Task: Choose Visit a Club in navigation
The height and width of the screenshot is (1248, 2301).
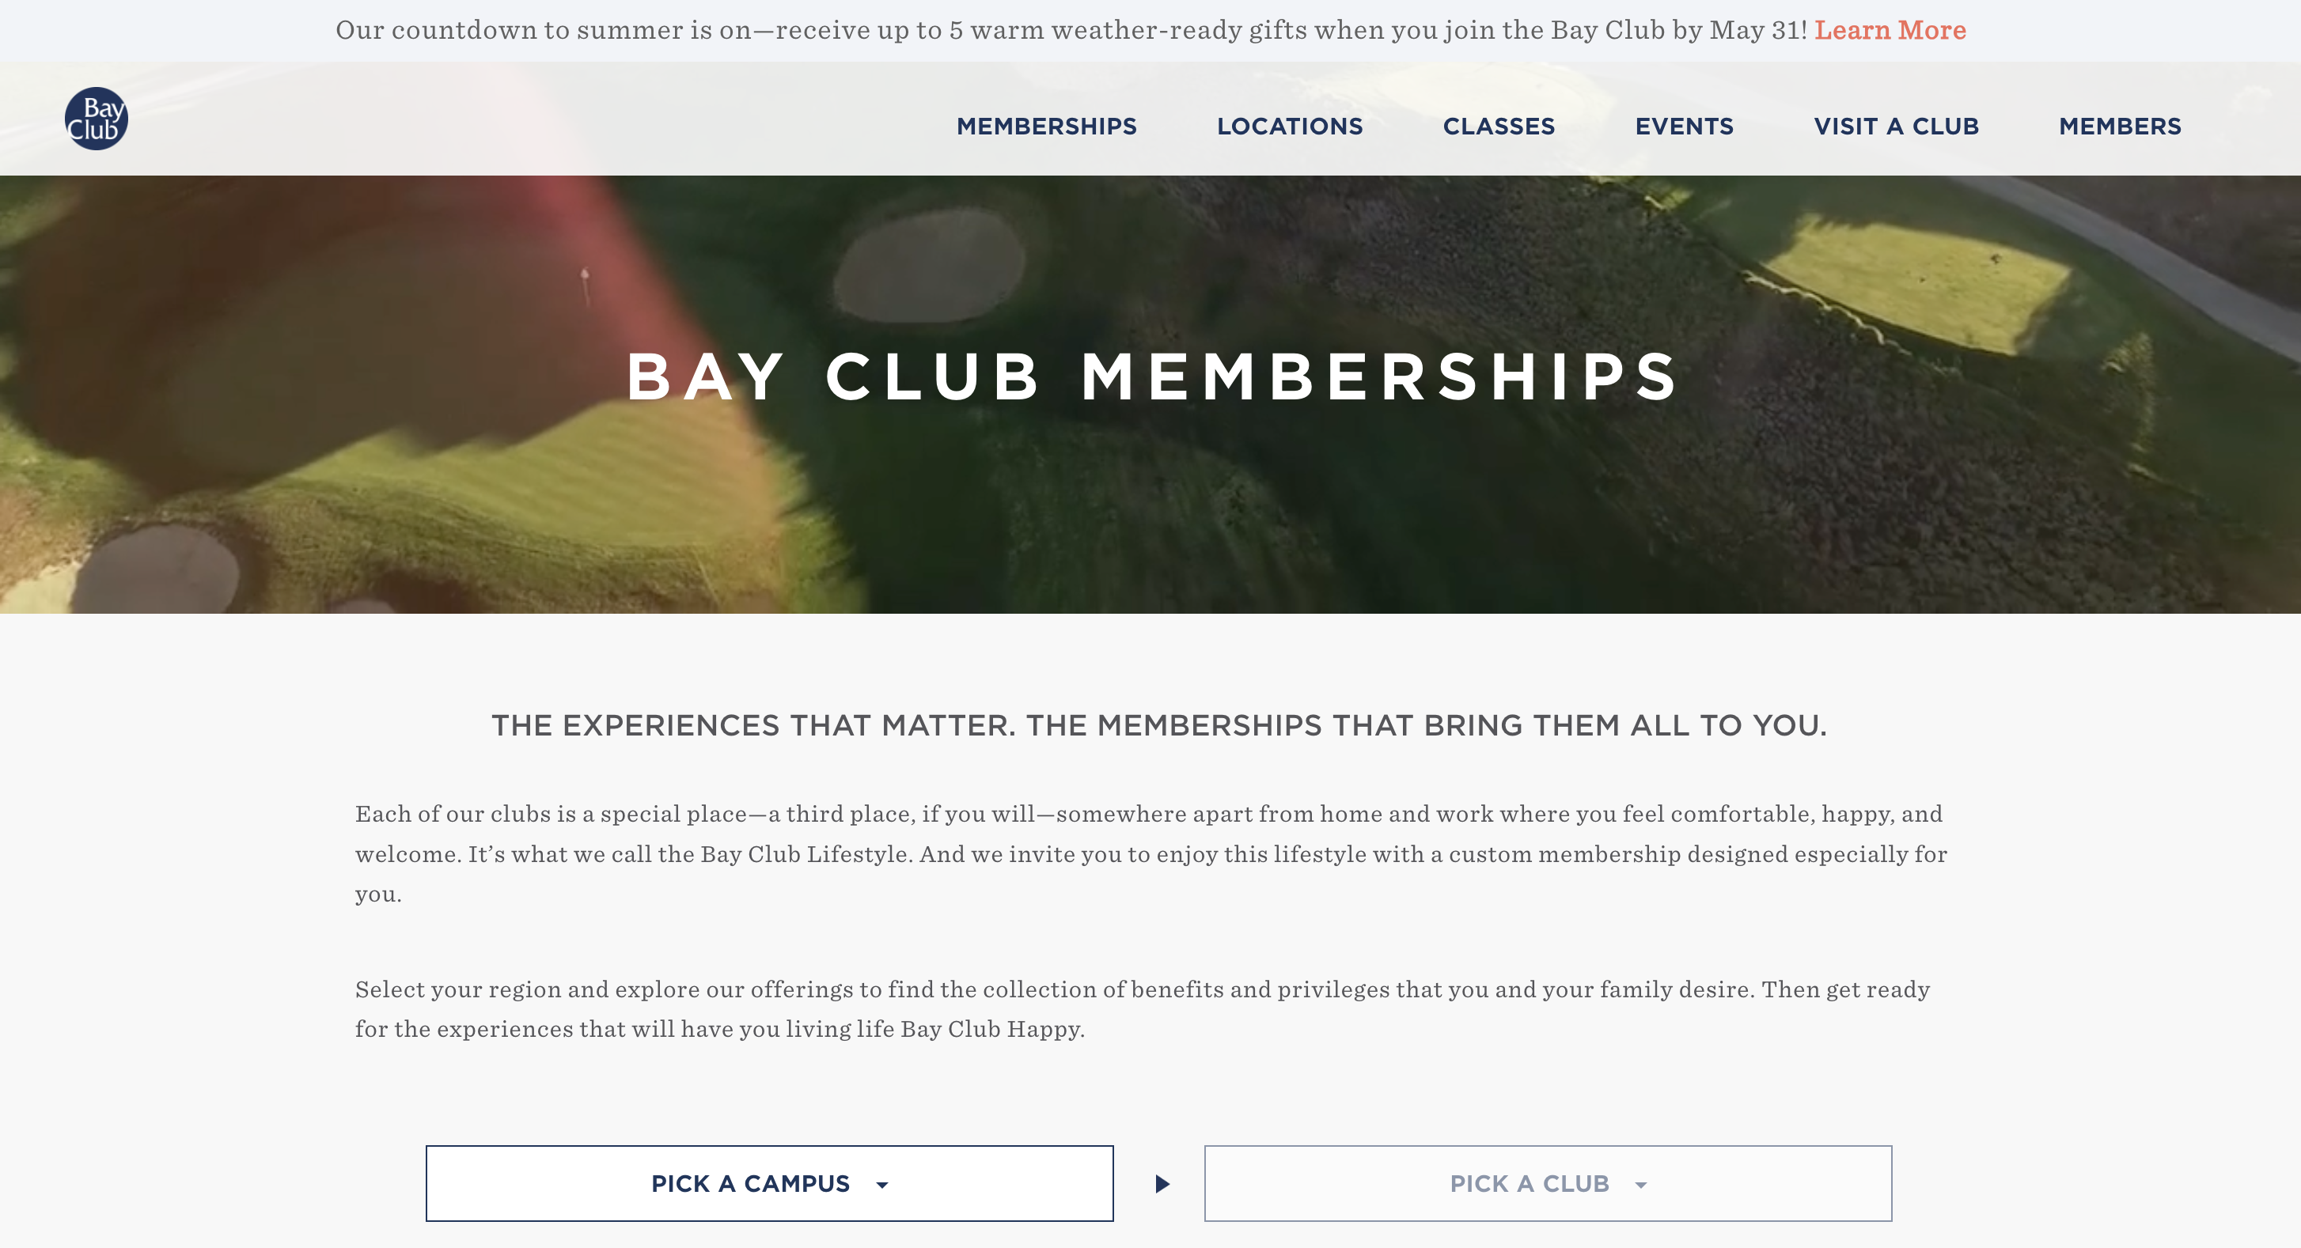Action: [x=1895, y=127]
